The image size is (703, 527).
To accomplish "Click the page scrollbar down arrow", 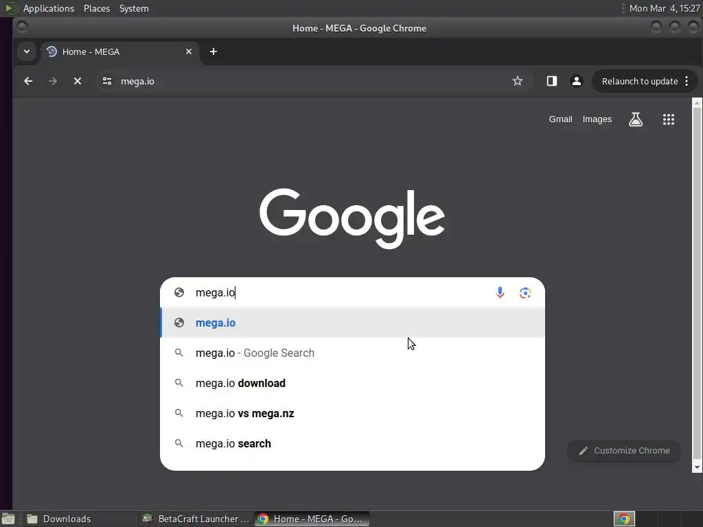I will click(697, 467).
